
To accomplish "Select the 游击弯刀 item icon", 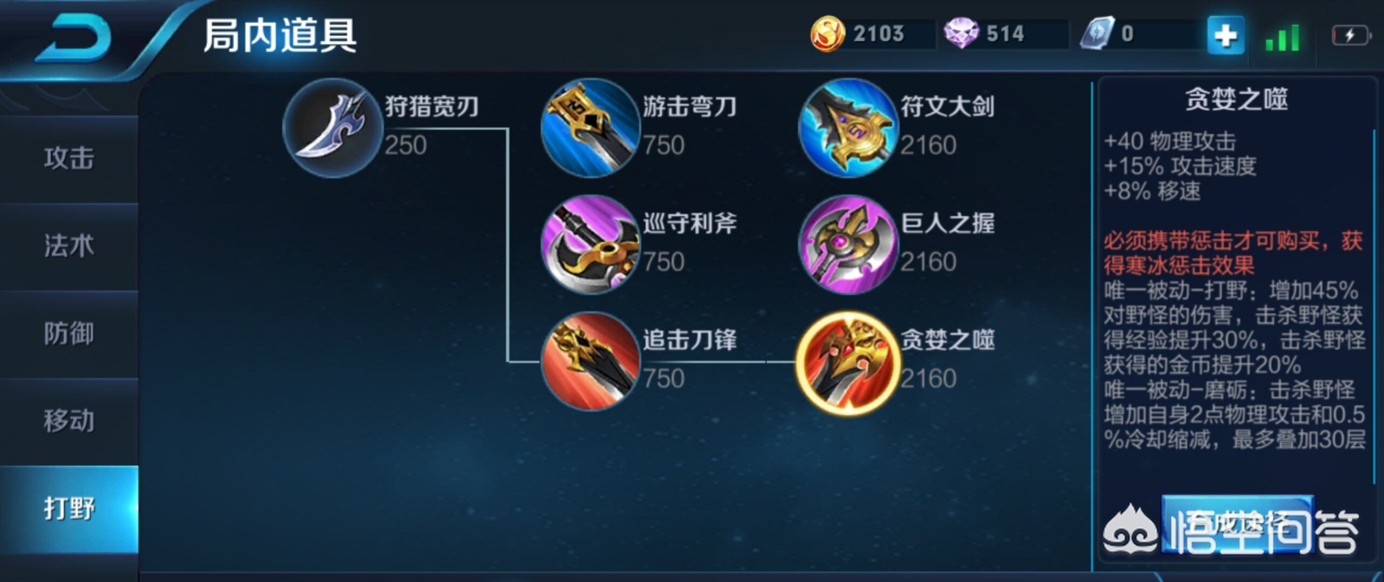I will [591, 128].
